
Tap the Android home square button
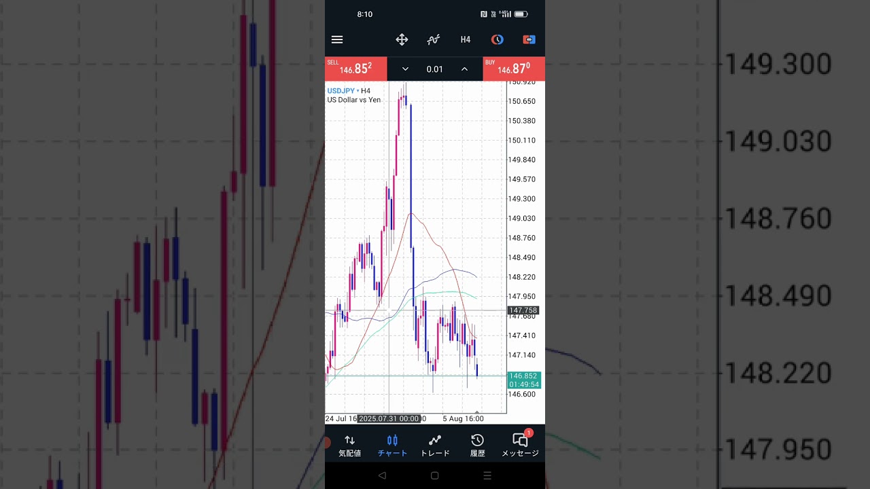pos(435,476)
